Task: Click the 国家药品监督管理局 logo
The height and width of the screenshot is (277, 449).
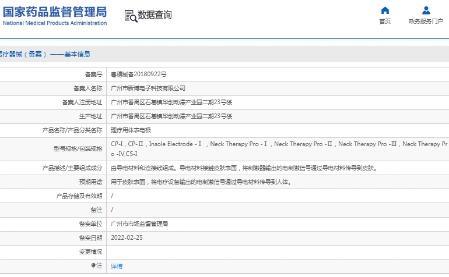Action: 55,12
